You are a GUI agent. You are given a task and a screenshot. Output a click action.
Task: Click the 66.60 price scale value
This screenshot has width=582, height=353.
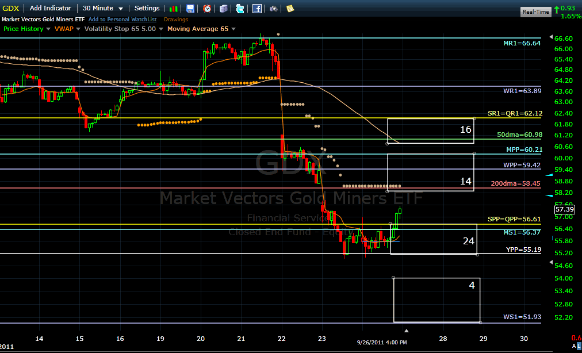tap(563, 39)
